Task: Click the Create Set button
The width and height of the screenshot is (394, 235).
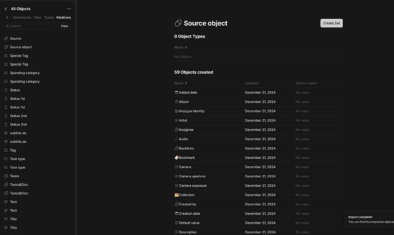Action: [331, 23]
